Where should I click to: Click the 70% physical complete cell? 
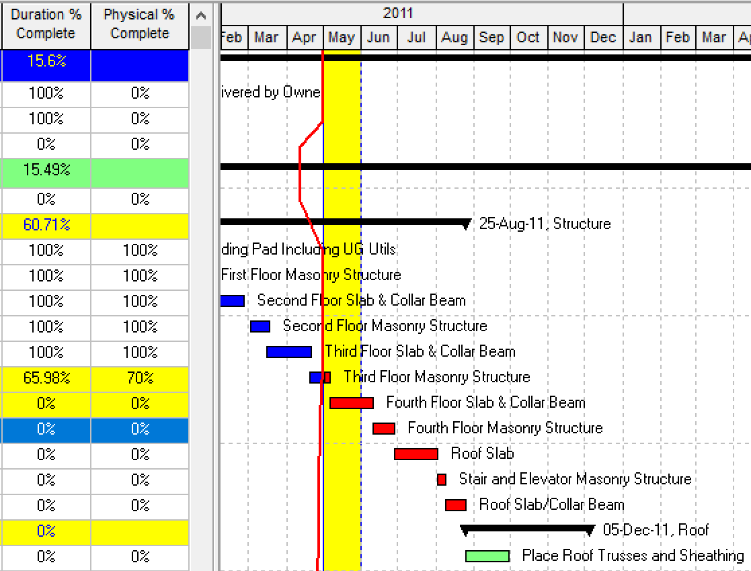(x=139, y=378)
